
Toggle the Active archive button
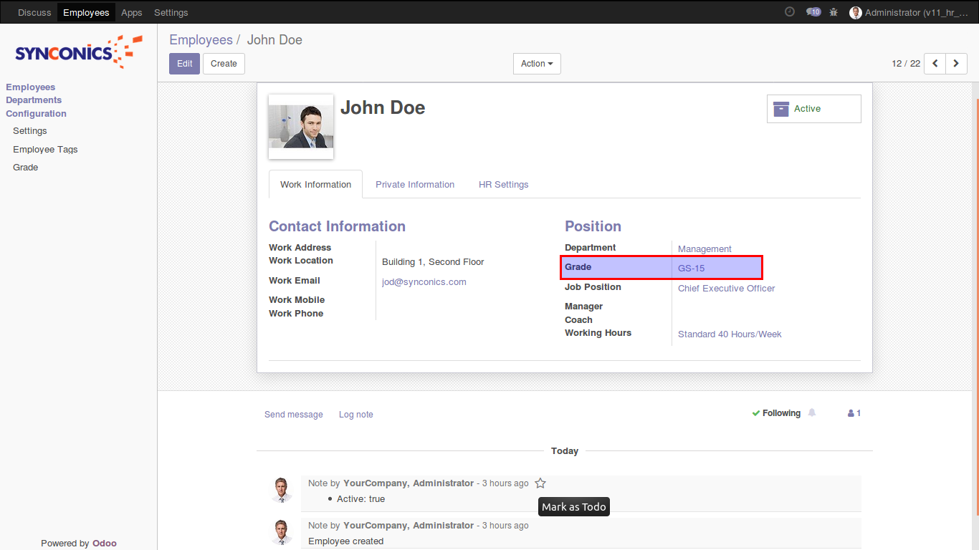pos(813,109)
